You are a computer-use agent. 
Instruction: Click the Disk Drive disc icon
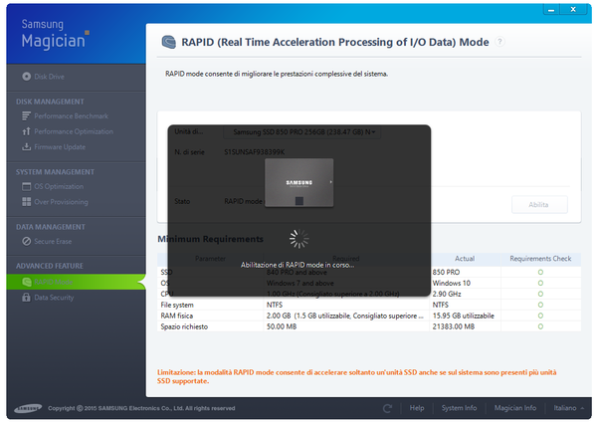point(26,77)
